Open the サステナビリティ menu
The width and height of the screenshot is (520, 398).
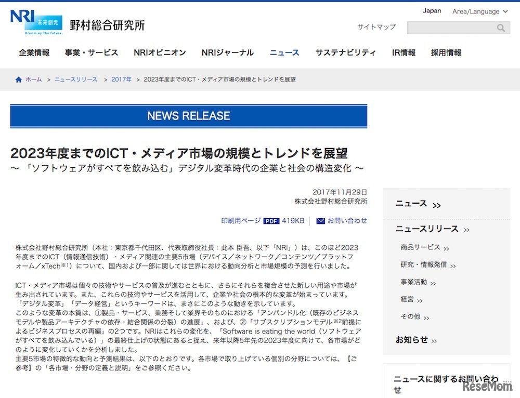coord(346,52)
